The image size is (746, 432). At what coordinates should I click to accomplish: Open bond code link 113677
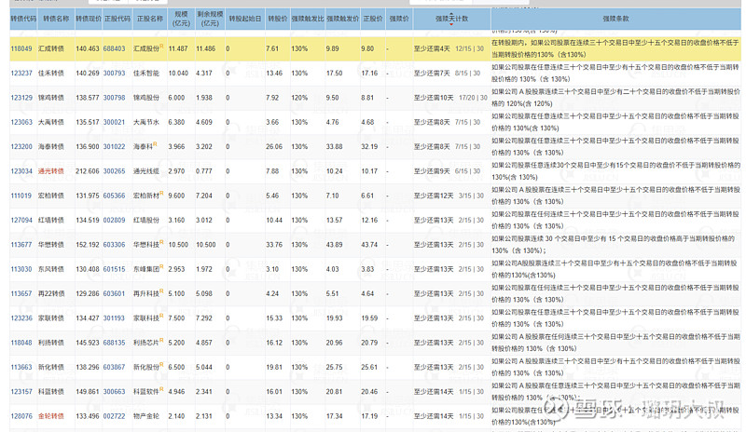[x=21, y=245]
